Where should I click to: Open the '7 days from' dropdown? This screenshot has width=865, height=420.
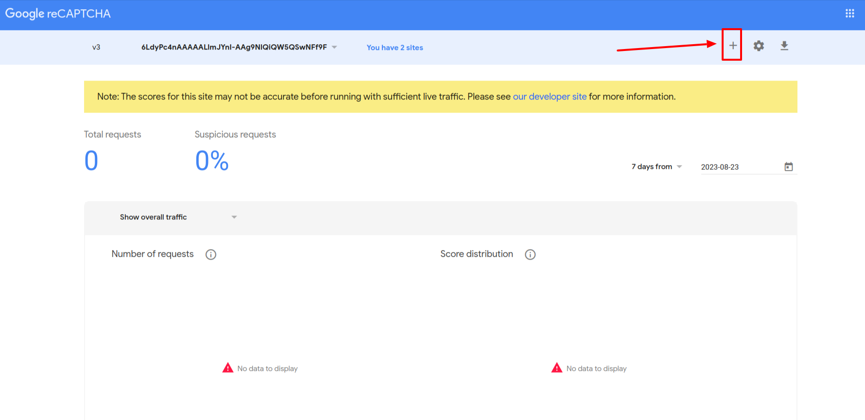(x=657, y=167)
